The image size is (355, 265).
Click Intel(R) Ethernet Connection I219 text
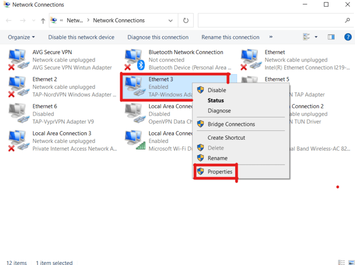[307, 68]
